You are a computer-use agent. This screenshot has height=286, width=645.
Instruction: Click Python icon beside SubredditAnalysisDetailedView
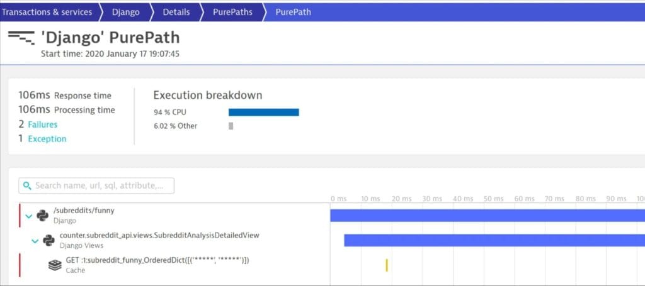pyautogui.click(x=49, y=241)
